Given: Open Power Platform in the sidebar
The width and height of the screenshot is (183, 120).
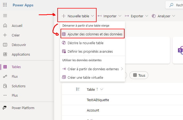Looking at the screenshot, I should pyautogui.click(x=27, y=108).
